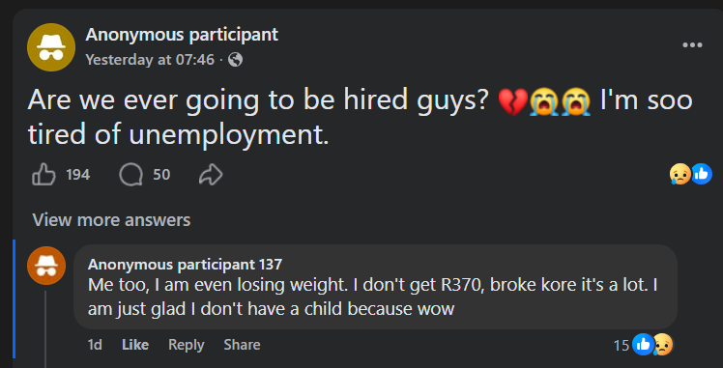Reply to Anonymous participant 137's comment

(x=187, y=345)
